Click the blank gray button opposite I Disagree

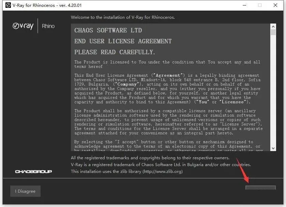pyautogui.click(x=260, y=188)
